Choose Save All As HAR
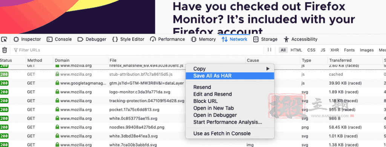This screenshot has width=386, height=147. click(x=230, y=76)
